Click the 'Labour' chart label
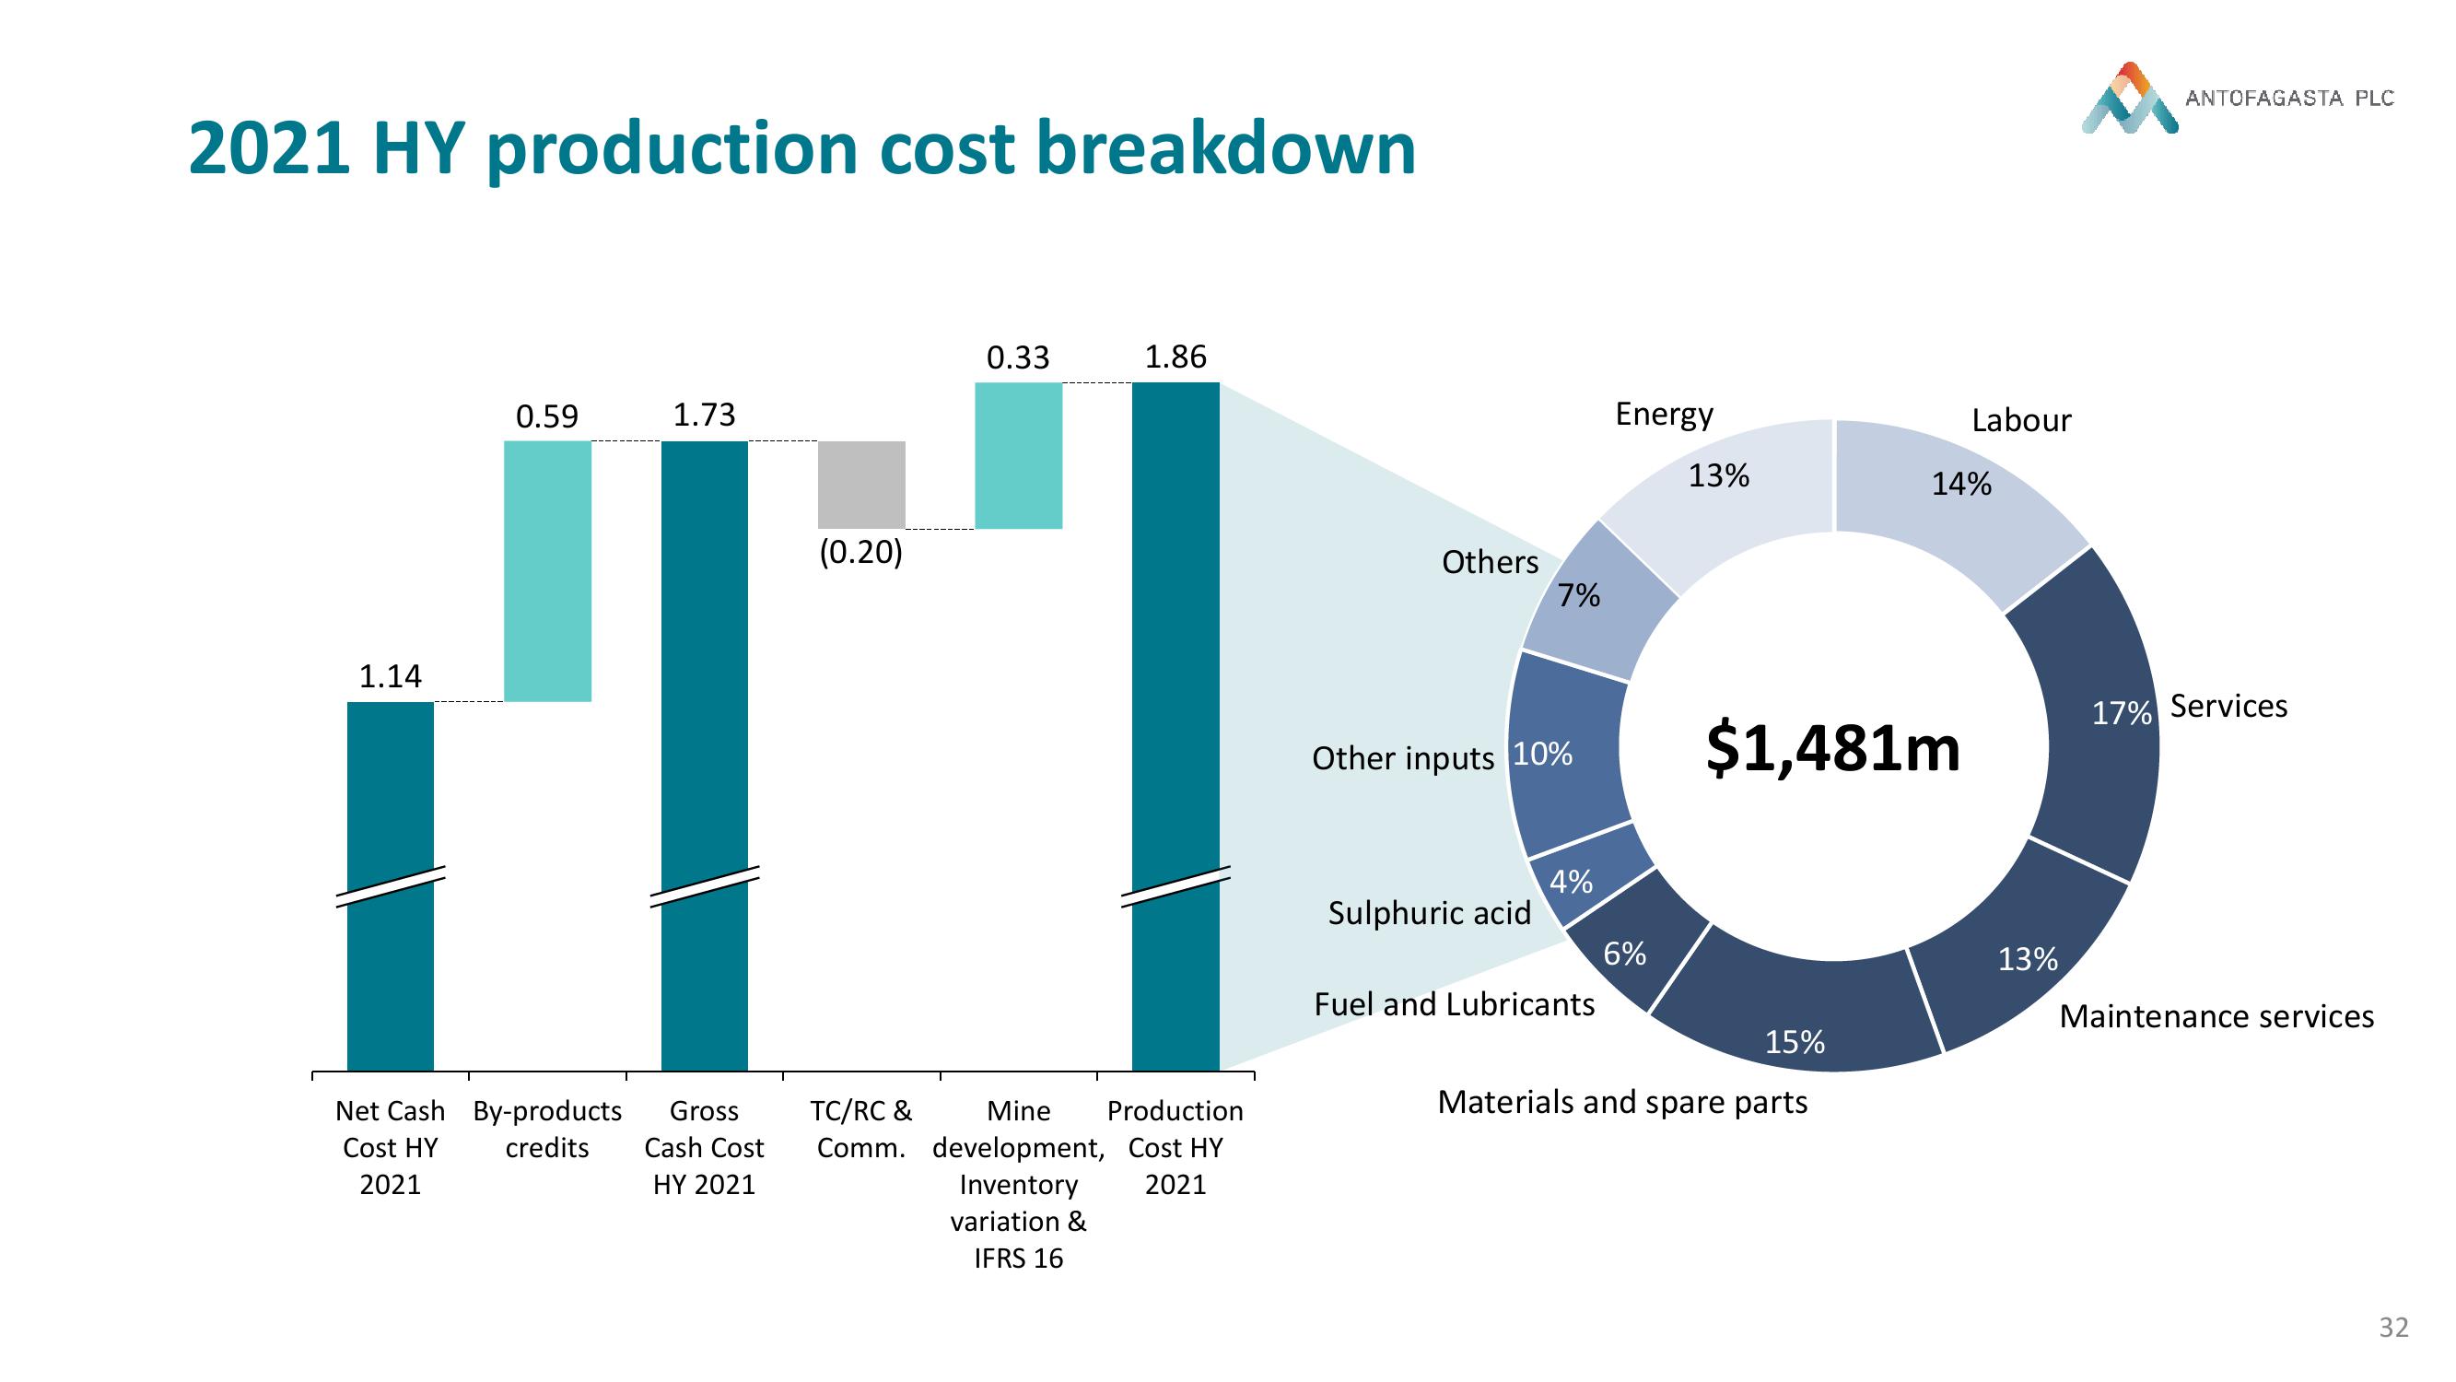The width and height of the screenshot is (2456, 1382). pyautogui.click(x=2021, y=421)
